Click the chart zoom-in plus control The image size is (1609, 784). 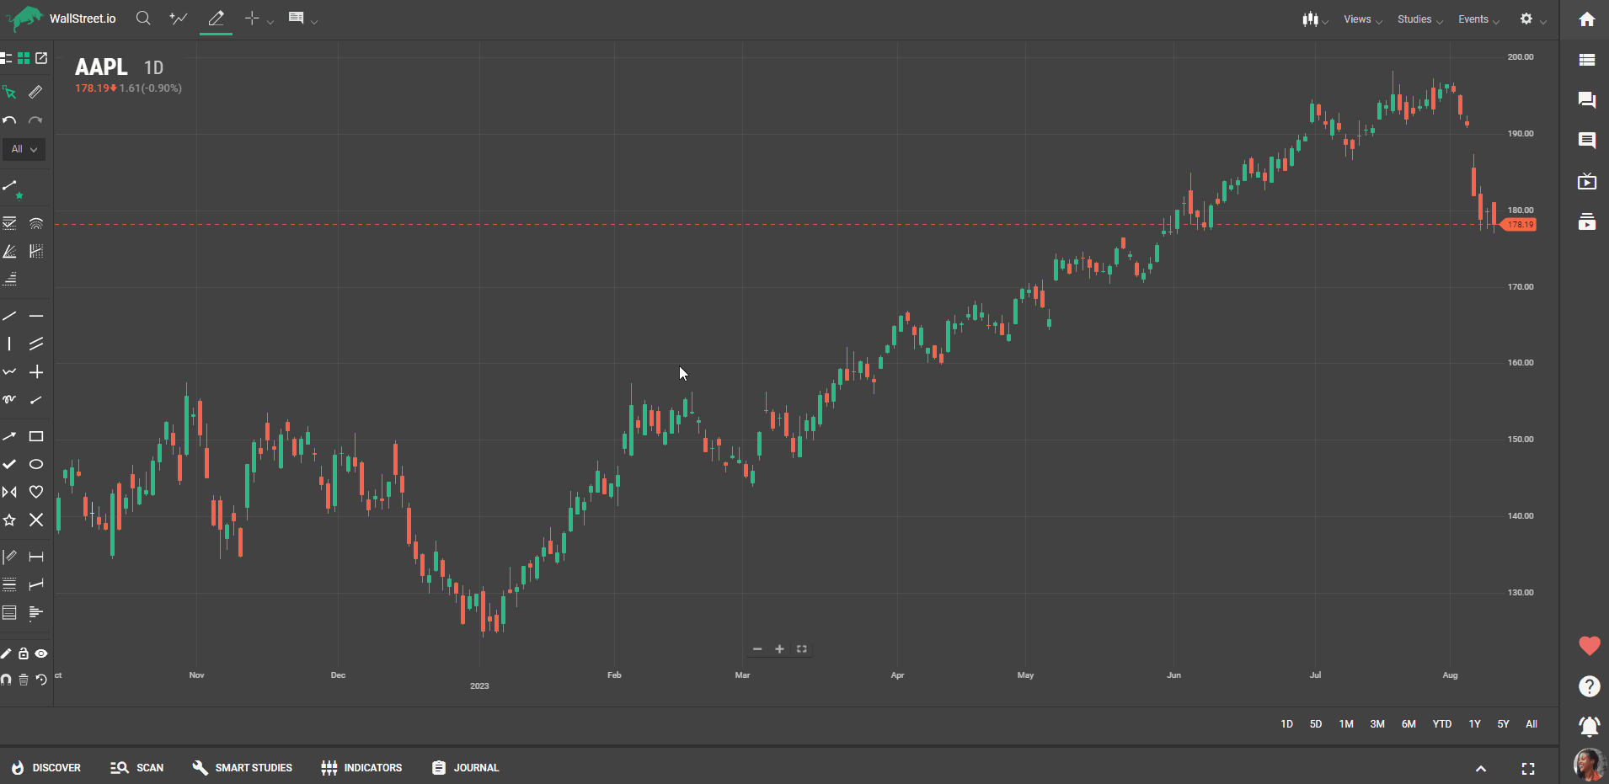(779, 649)
